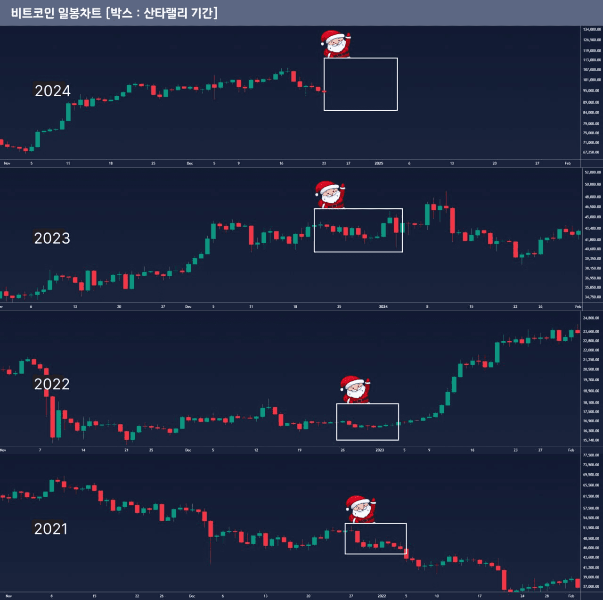Select the '24,800.00' price axis label
Viewport: 603px width, 600px height.
[591, 318]
